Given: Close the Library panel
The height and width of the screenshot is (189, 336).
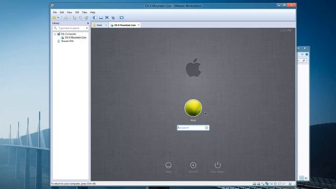Looking at the screenshot, I should coord(88,23).
